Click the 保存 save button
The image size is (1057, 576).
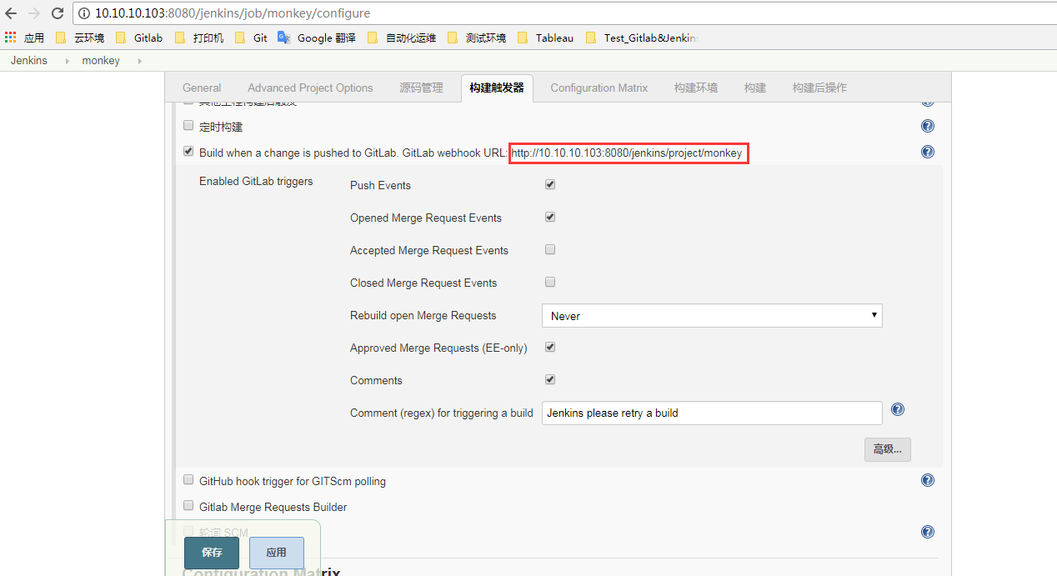212,553
